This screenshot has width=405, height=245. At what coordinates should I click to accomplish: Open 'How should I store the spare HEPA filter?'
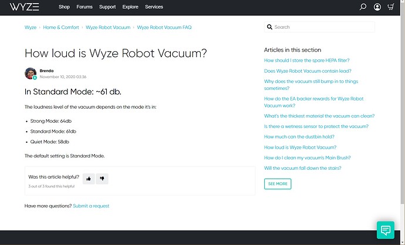pos(306,61)
